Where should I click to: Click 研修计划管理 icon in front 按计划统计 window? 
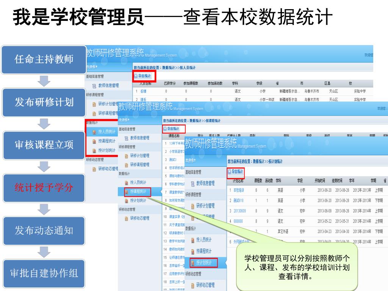click(x=193, y=206)
